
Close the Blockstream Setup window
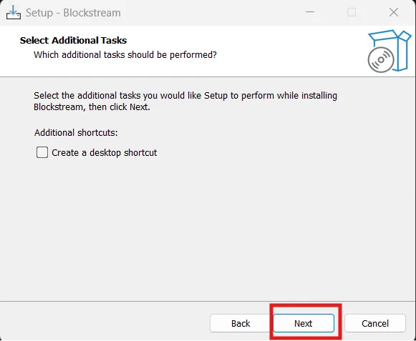[394, 12]
